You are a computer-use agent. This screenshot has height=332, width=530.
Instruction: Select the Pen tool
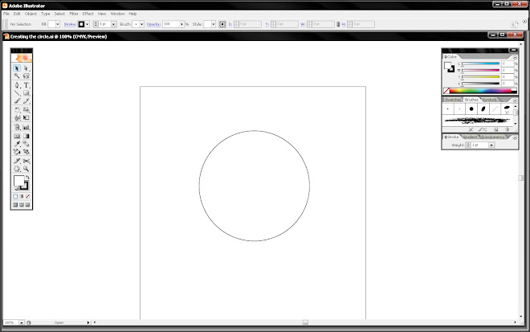(x=17, y=85)
